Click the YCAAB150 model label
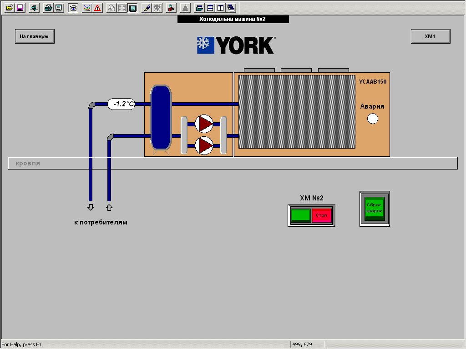The width and height of the screenshot is (466, 349). pos(373,82)
